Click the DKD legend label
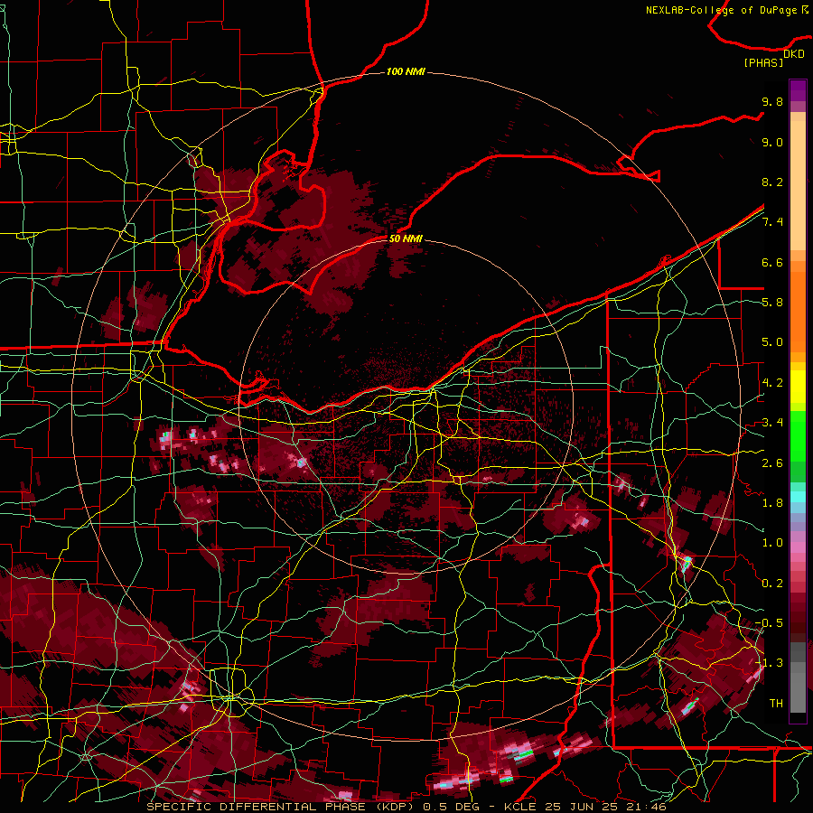 pos(794,54)
